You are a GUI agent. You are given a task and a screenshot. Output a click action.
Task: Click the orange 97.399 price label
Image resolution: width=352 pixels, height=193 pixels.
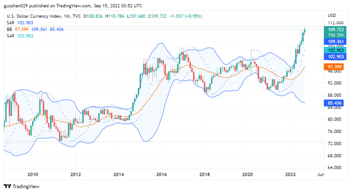[336, 66]
